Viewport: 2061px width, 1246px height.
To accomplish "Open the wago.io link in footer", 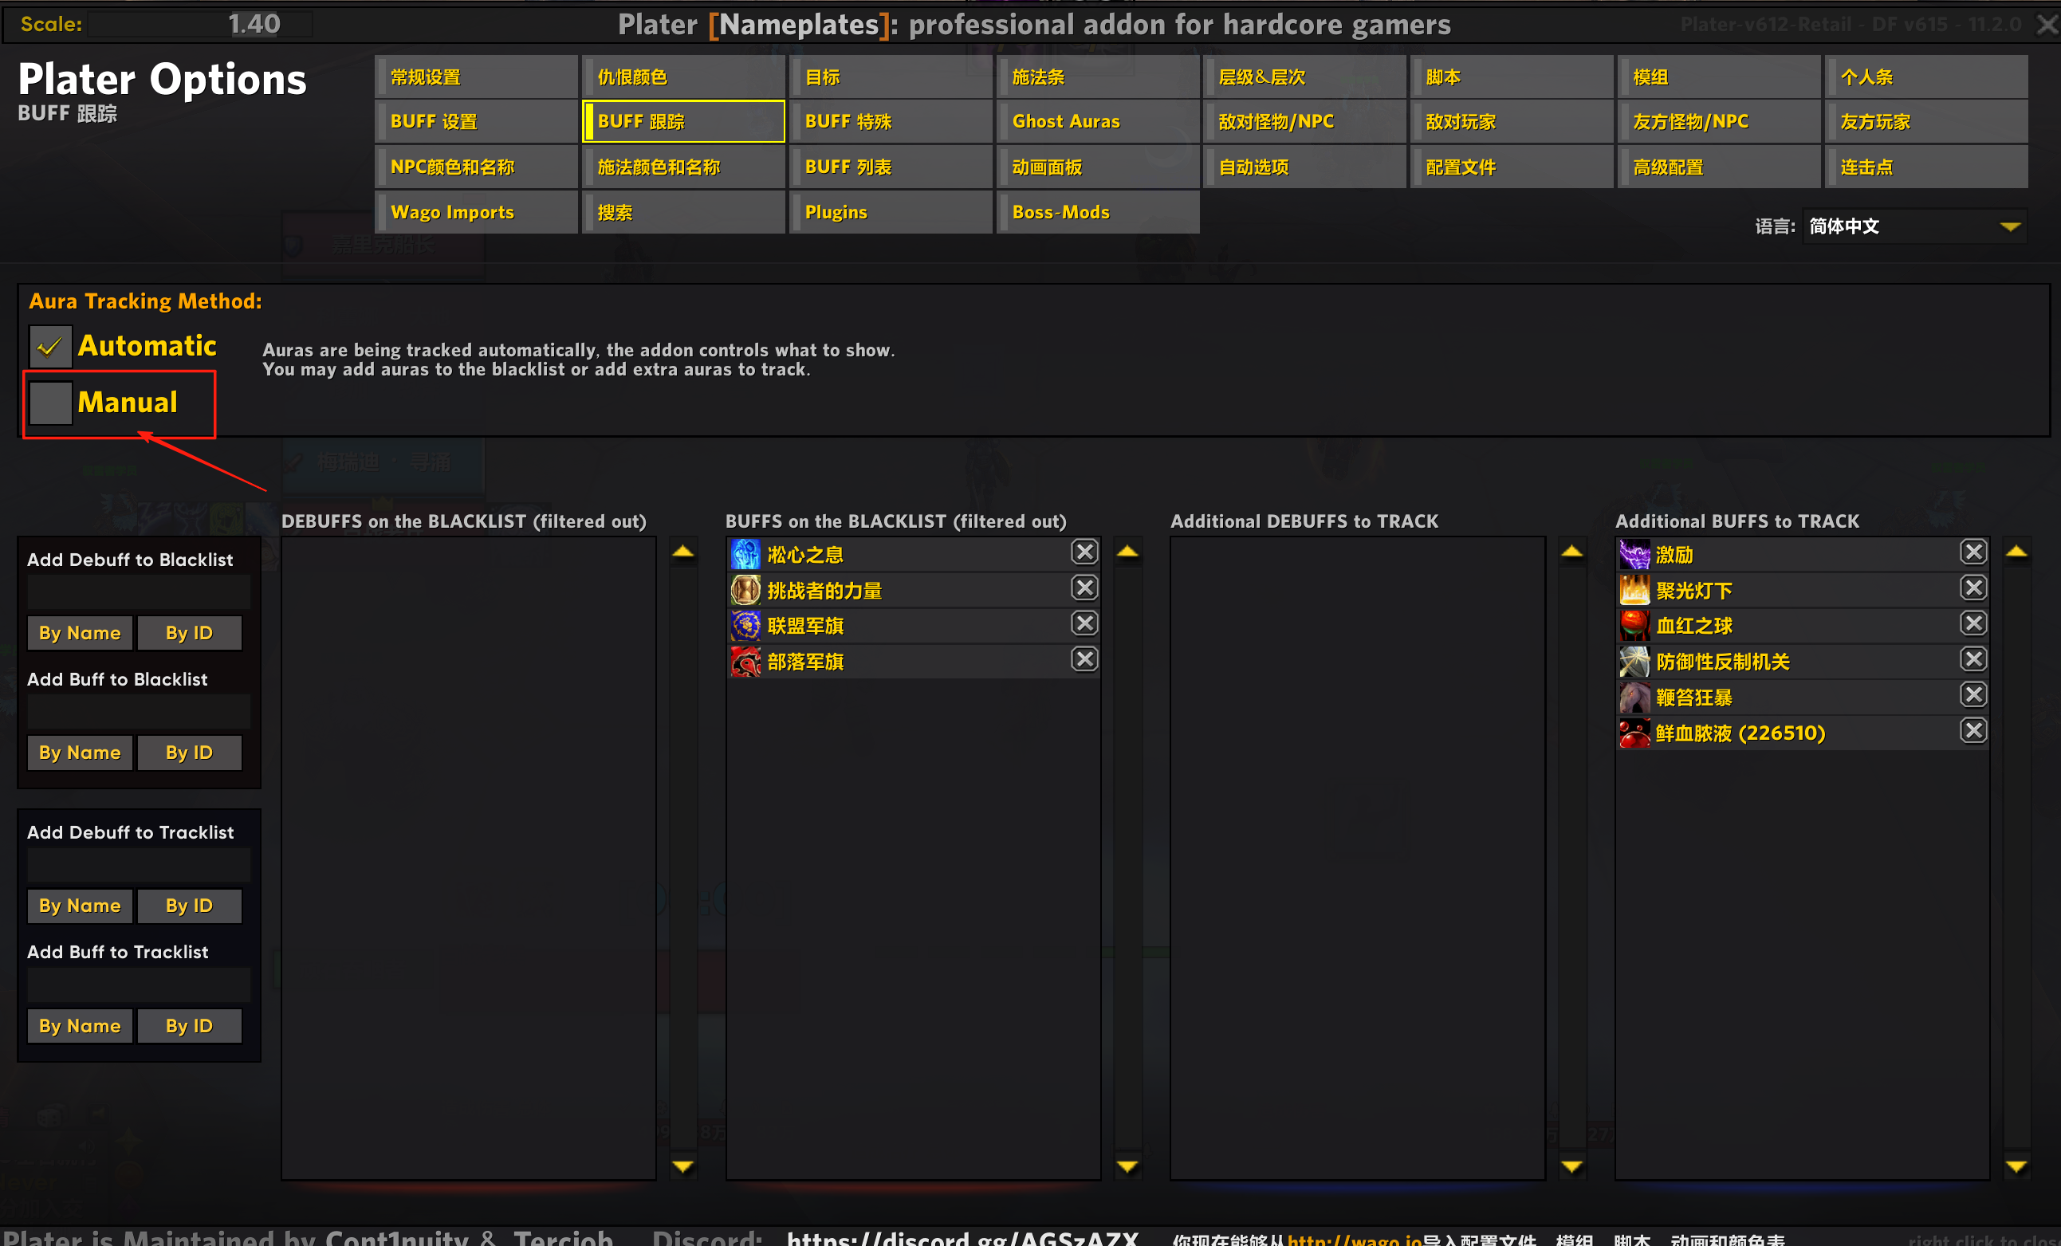I will click(1355, 1240).
